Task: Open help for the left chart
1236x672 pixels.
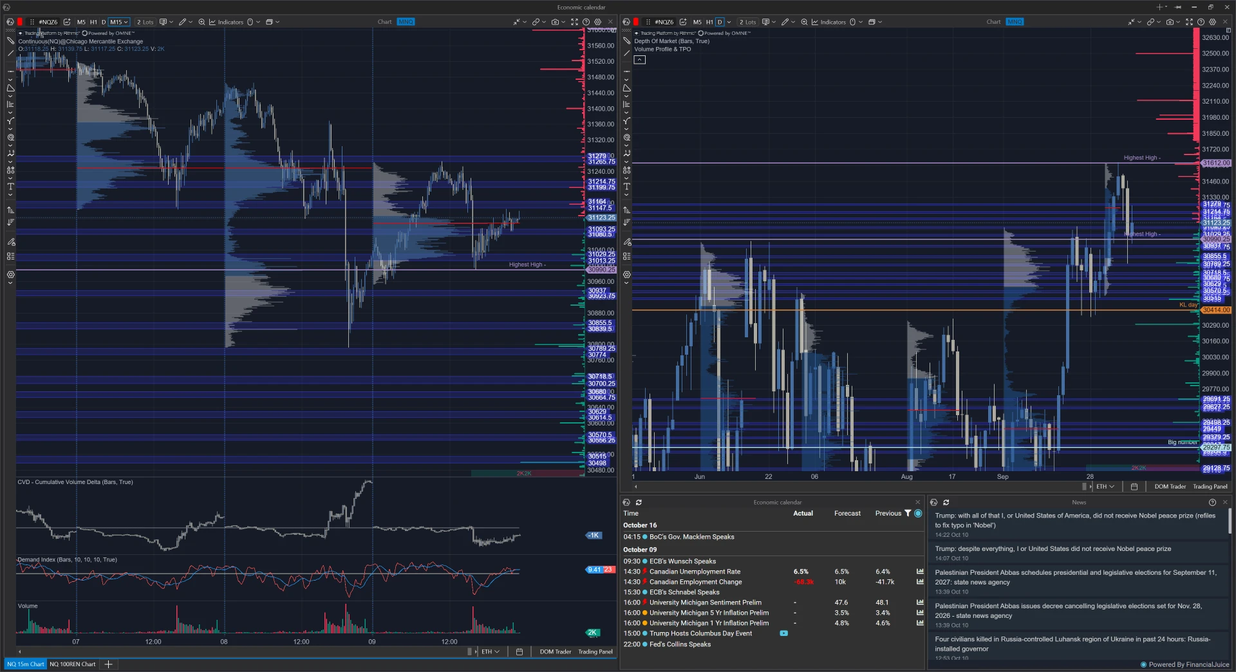Action: [586, 22]
